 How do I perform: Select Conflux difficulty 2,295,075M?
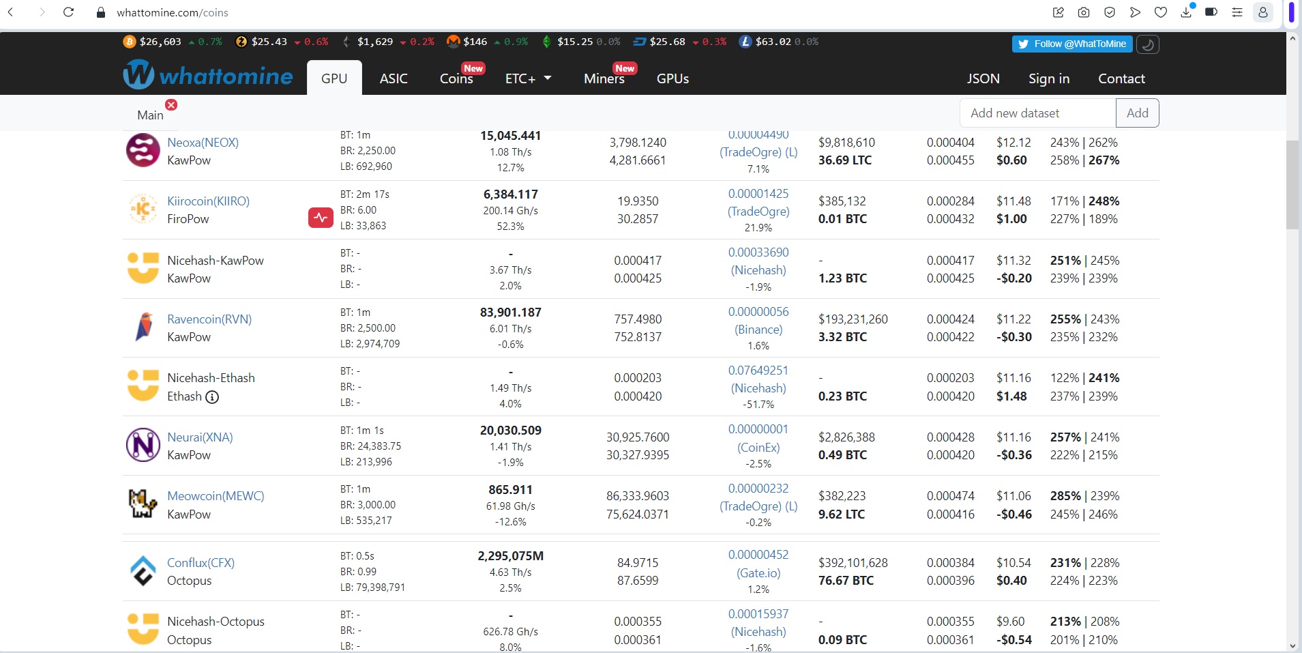tap(511, 556)
